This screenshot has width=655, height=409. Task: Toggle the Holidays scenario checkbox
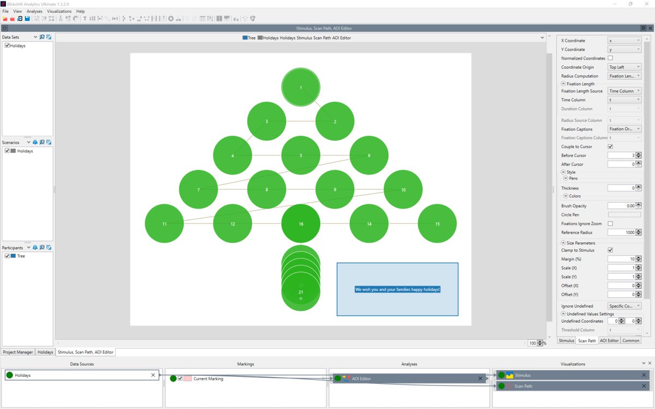(x=7, y=151)
